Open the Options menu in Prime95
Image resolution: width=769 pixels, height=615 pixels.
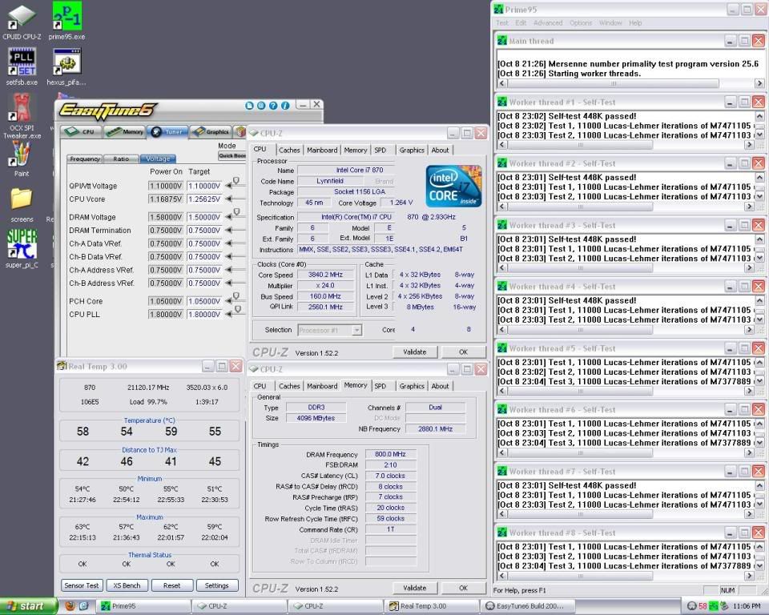pyautogui.click(x=581, y=23)
